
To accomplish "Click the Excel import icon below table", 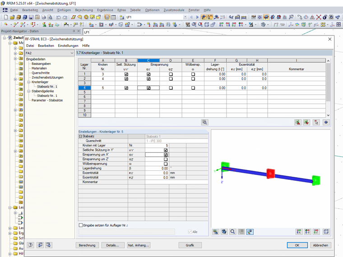I will [306, 122].
